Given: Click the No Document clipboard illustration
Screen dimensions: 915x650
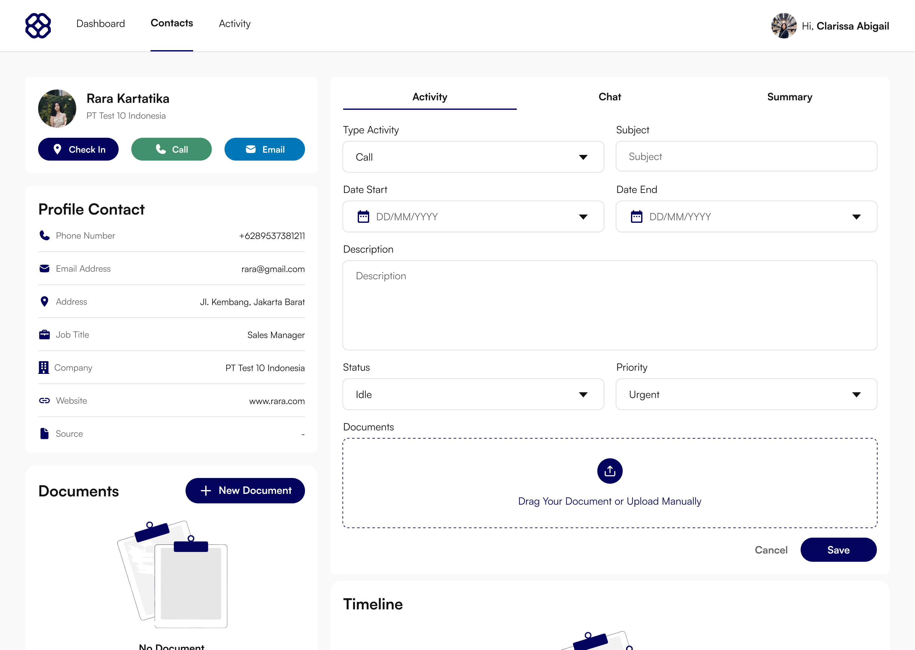Looking at the screenshot, I should (172, 574).
